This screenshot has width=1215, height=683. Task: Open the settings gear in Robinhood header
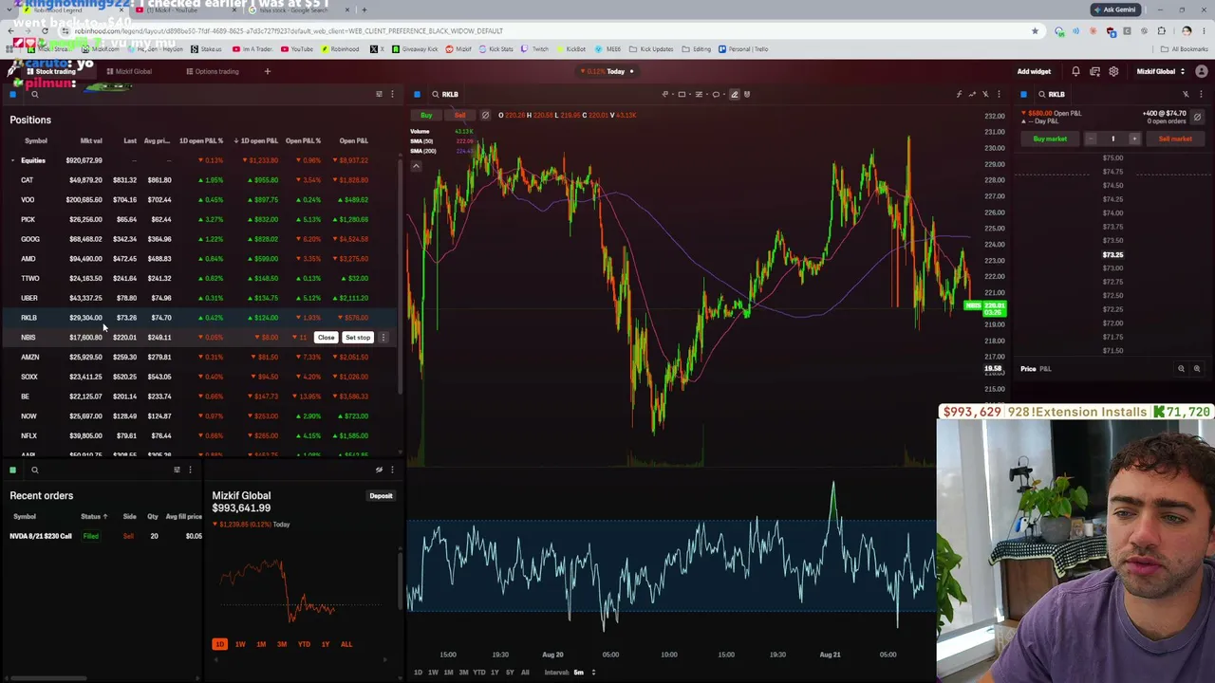point(1113,71)
